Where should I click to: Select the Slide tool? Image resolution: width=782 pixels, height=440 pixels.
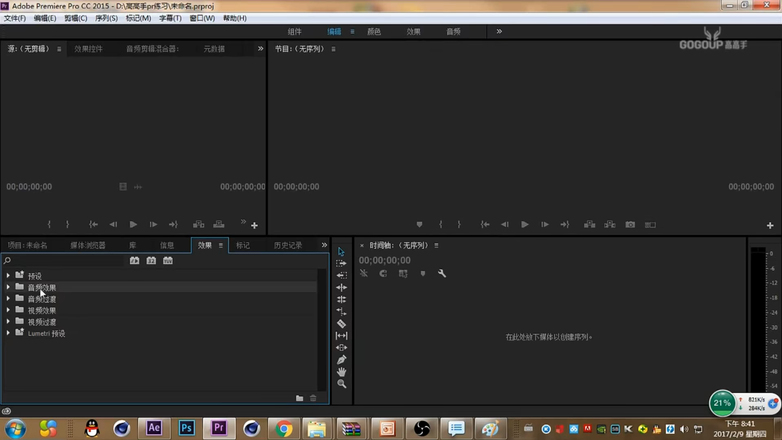click(341, 348)
